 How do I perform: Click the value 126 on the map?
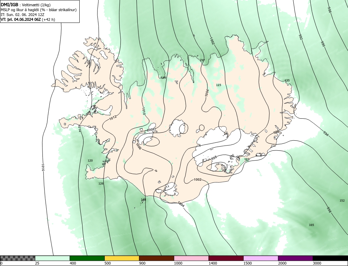tap(101, 183)
